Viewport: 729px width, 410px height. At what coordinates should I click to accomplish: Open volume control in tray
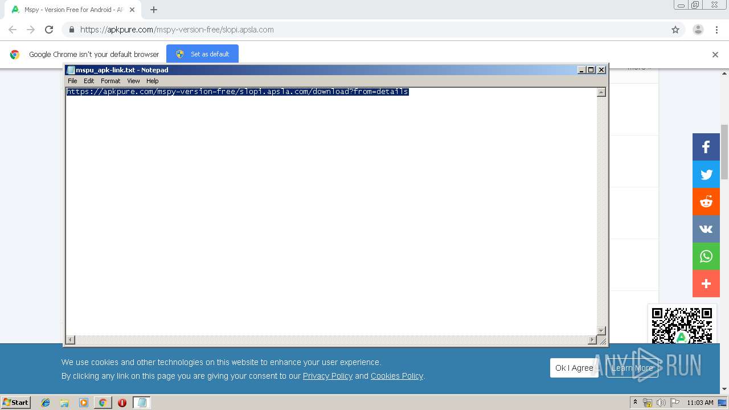coord(661,403)
